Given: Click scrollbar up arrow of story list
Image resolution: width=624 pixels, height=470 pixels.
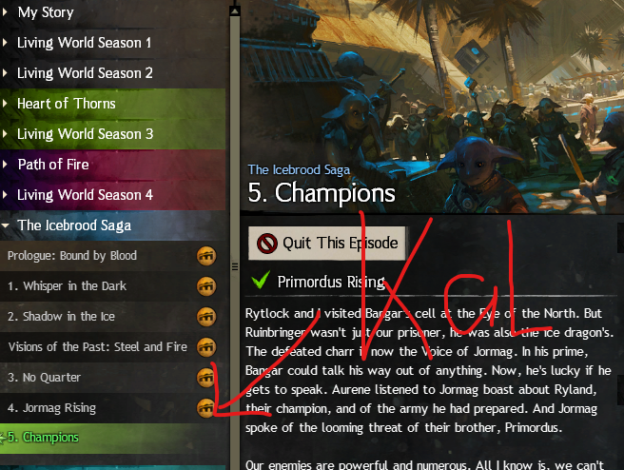Looking at the screenshot, I should point(235,10).
